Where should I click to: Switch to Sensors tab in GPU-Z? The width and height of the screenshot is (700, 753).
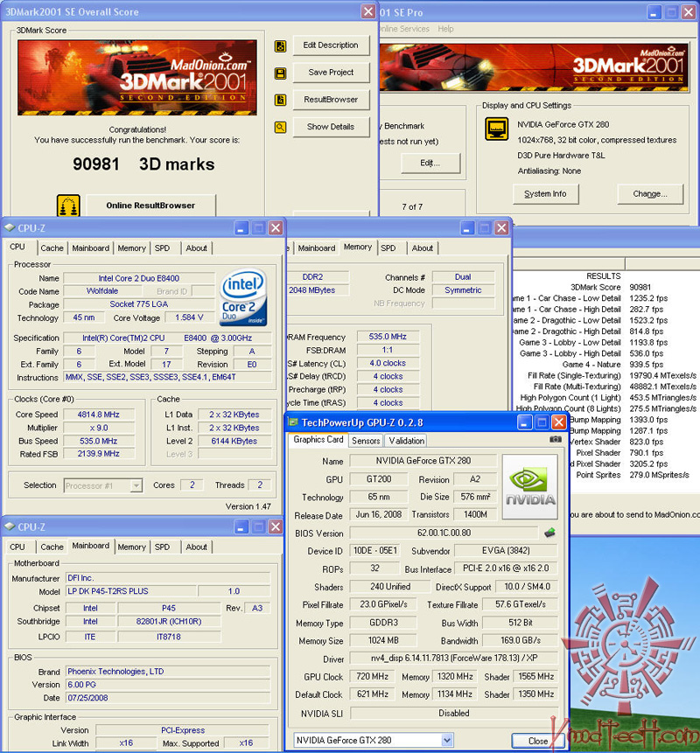pos(366,441)
